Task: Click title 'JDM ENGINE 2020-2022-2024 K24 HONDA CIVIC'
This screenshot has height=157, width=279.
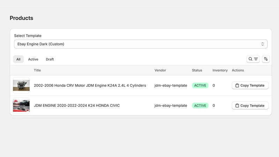Action: coord(77,106)
